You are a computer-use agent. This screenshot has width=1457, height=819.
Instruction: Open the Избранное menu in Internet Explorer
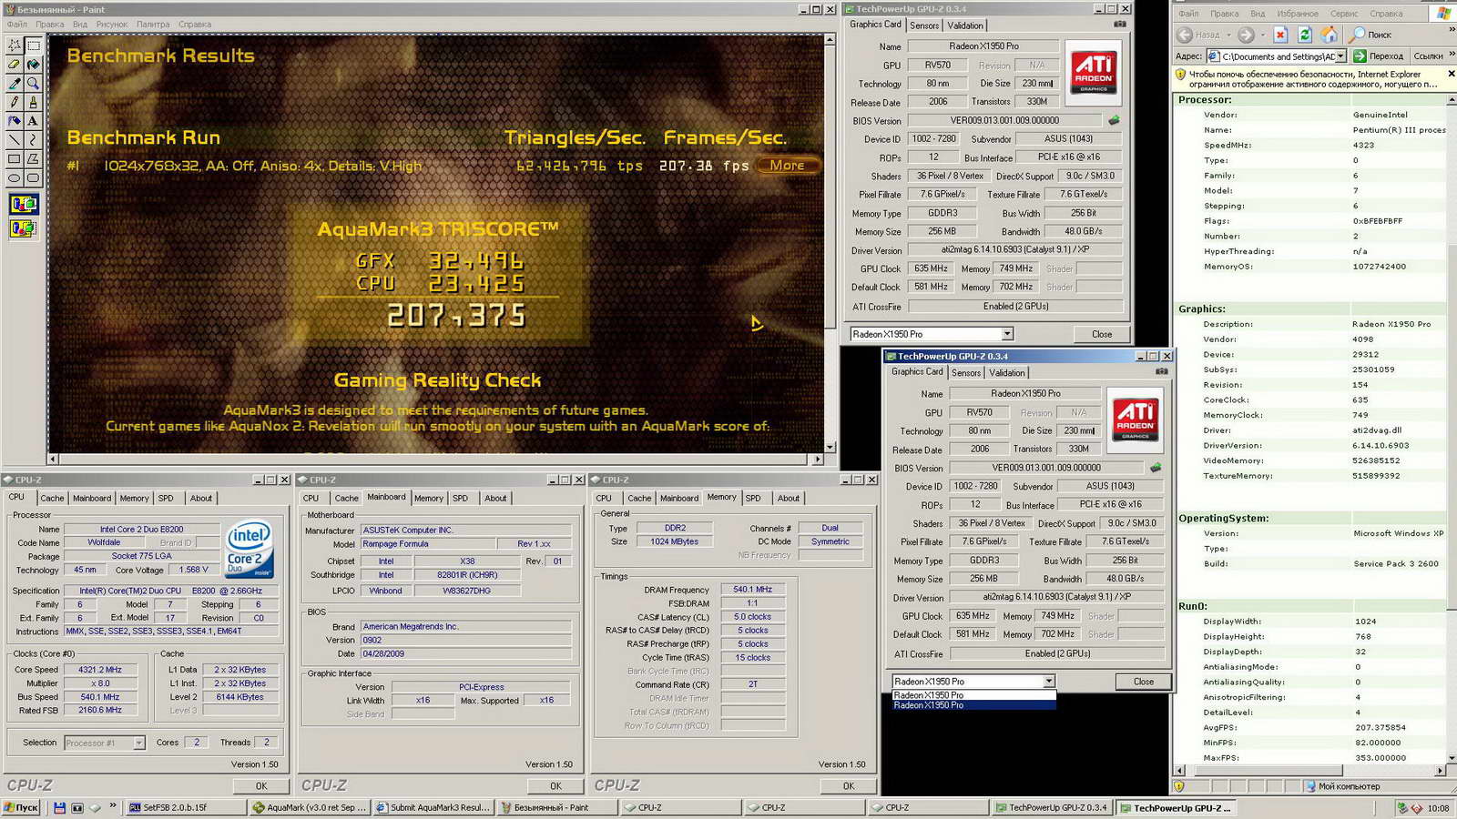1298,14
